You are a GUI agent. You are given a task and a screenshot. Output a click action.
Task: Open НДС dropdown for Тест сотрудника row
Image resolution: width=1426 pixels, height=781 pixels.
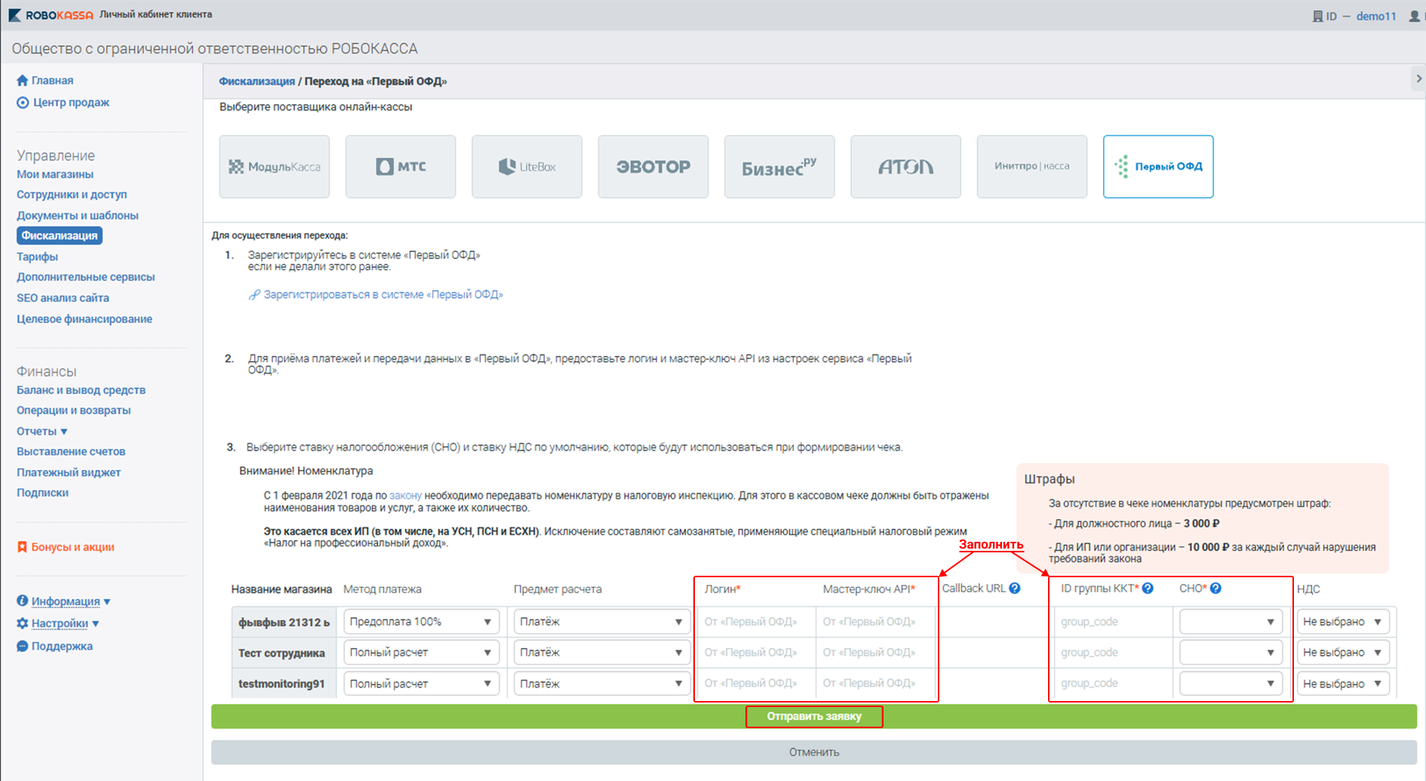click(x=1343, y=653)
